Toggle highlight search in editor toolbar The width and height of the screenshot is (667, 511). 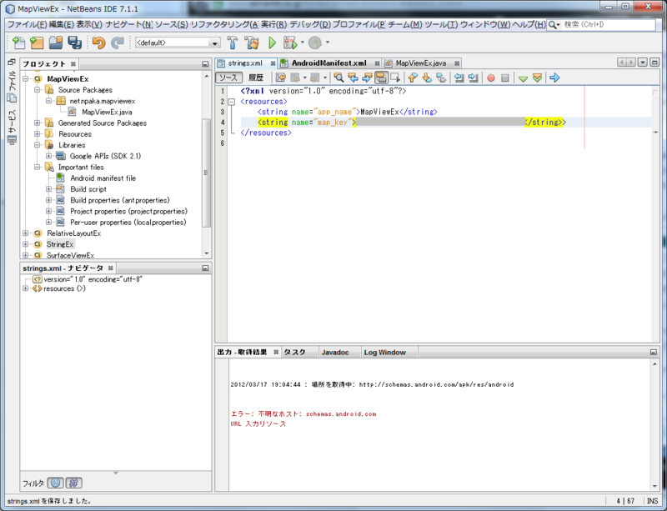pos(381,78)
